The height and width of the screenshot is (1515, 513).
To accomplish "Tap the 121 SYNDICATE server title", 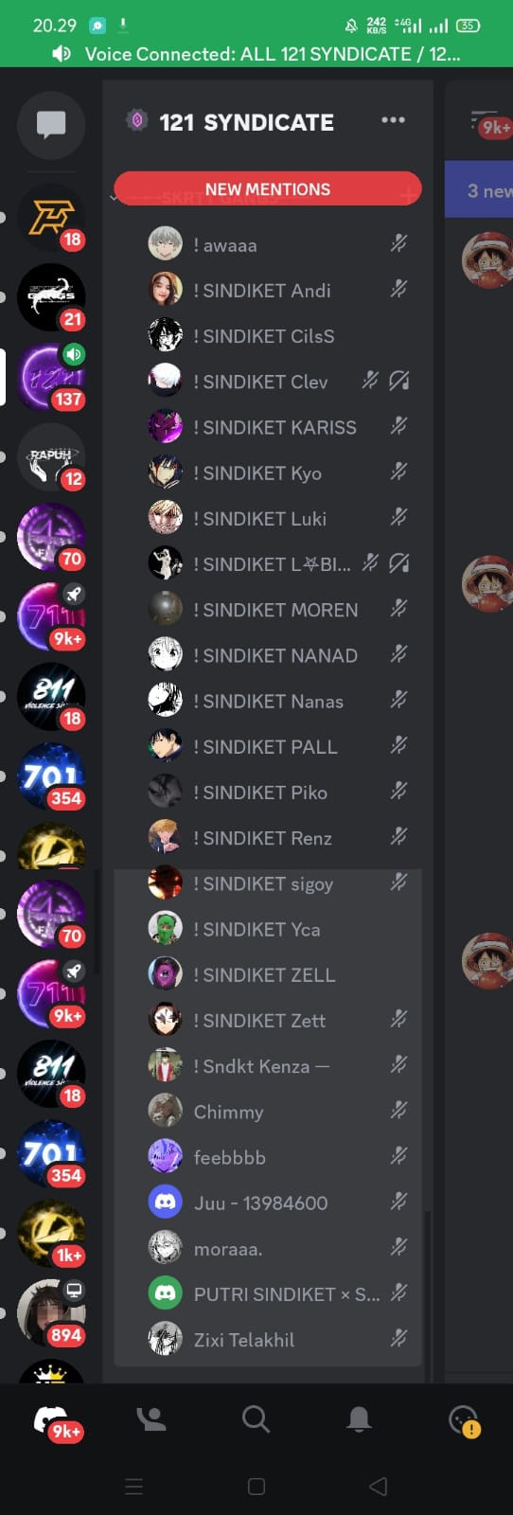I will click(x=246, y=122).
